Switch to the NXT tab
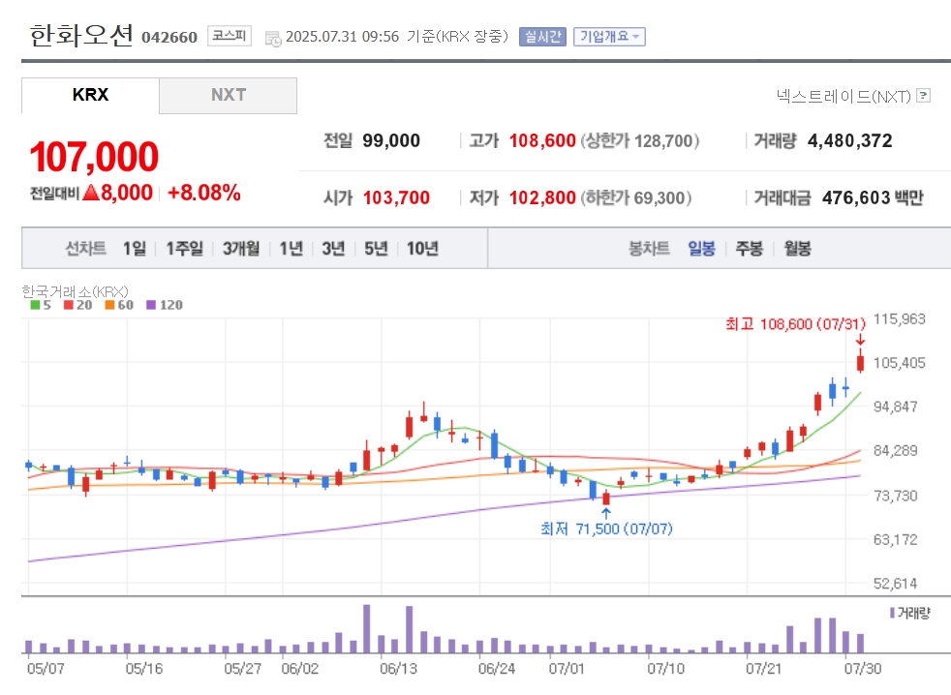This screenshot has width=951, height=695. pyautogui.click(x=228, y=95)
